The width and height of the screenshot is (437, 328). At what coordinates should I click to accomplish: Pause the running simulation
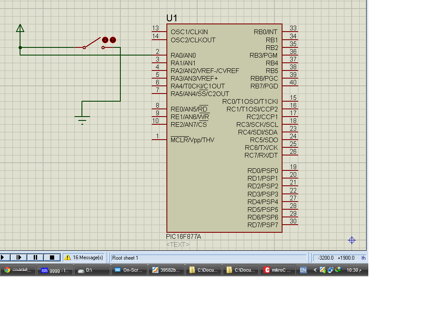[x=35, y=258]
